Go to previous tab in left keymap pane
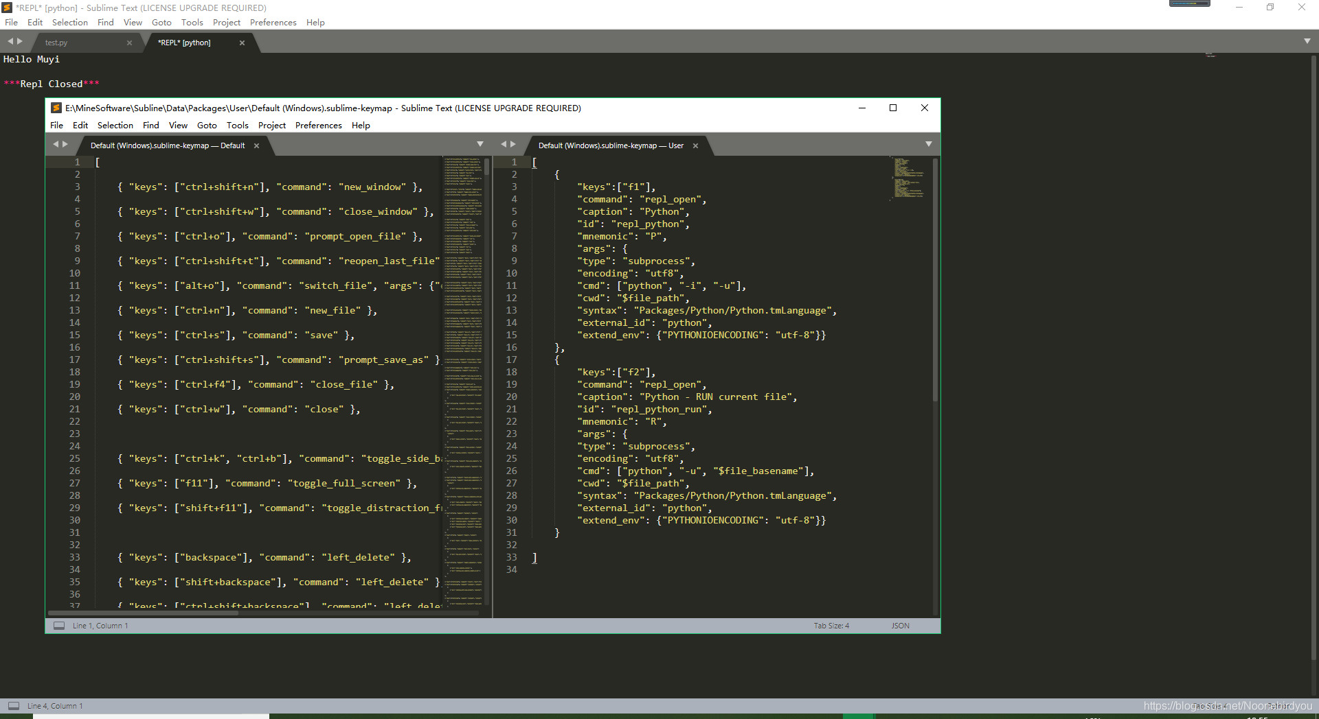The image size is (1319, 719). (x=56, y=144)
